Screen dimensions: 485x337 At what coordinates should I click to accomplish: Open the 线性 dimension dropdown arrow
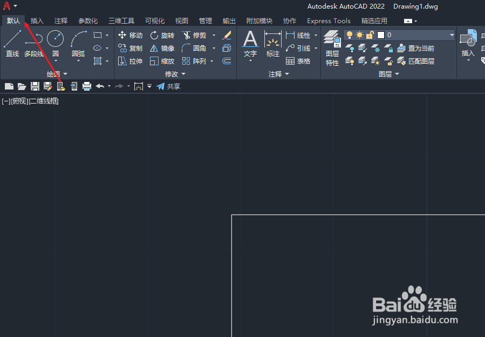316,35
